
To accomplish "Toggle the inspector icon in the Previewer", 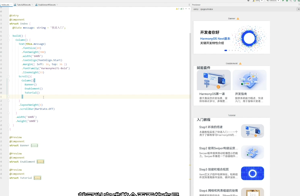I will tap(298, 9).
